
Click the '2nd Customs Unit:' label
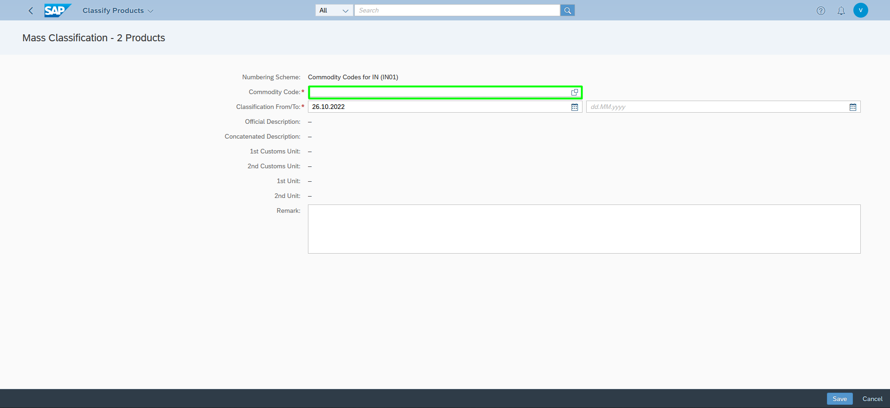click(x=274, y=166)
